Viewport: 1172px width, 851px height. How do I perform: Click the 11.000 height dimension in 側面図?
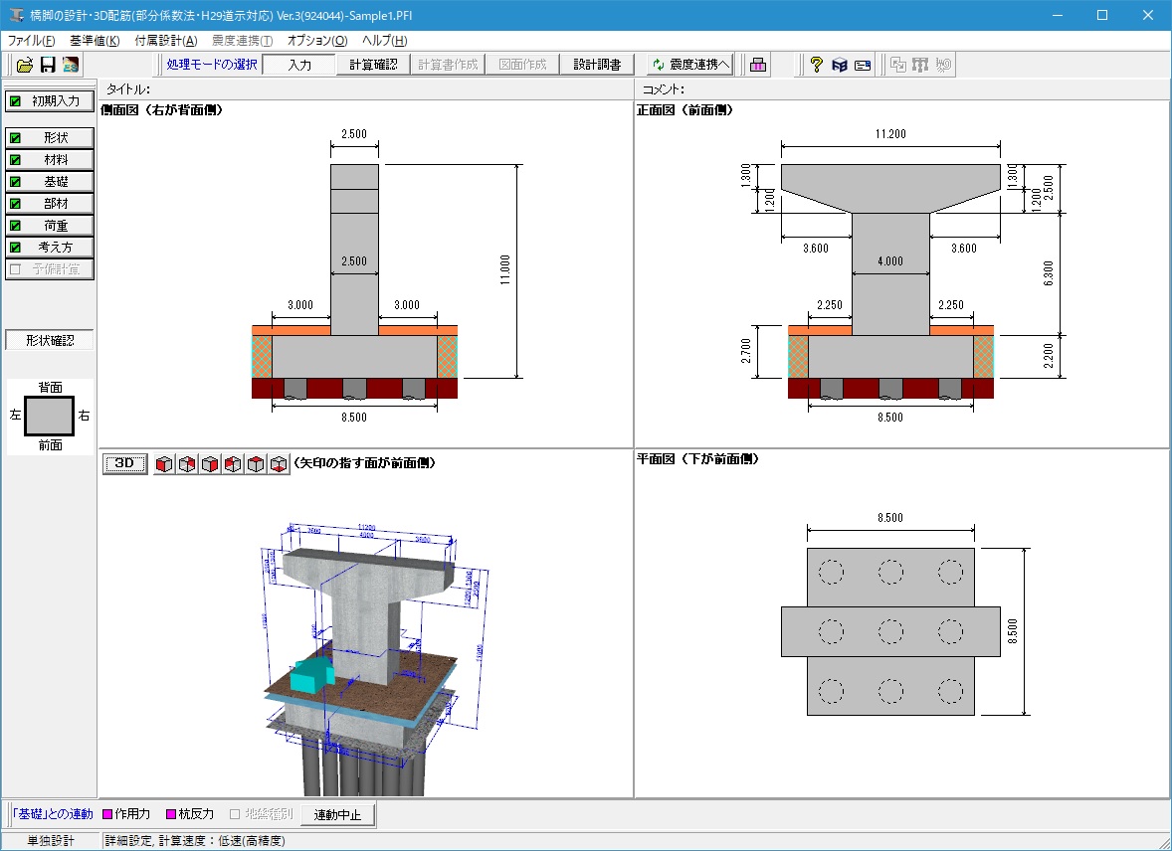tap(505, 269)
